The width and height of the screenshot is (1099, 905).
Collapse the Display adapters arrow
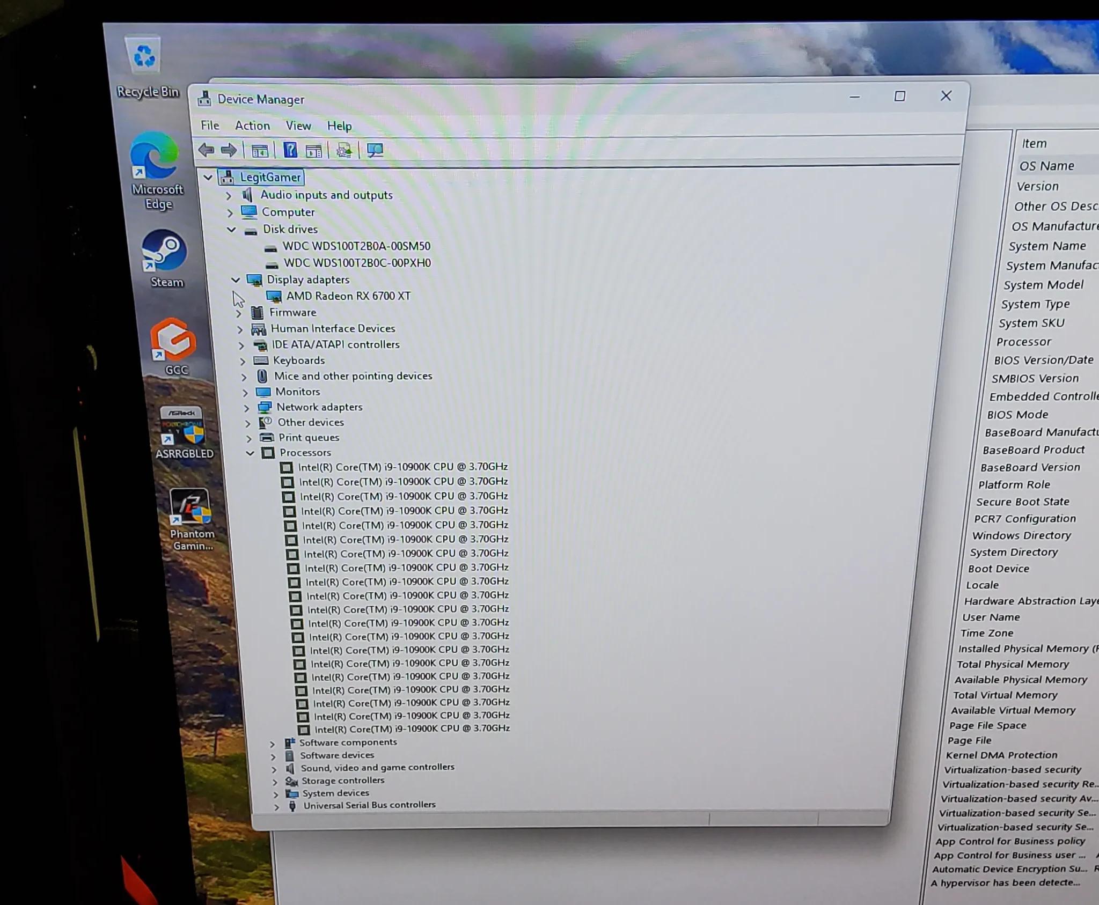tap(236, 279)
